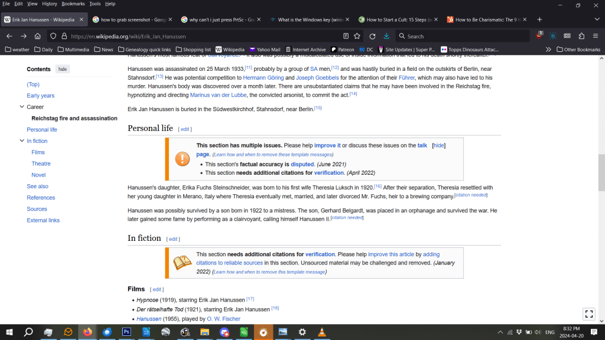605x340 pixels.
Task: Open the downloads panel arrow icon
Action: (x=386, y=36)
